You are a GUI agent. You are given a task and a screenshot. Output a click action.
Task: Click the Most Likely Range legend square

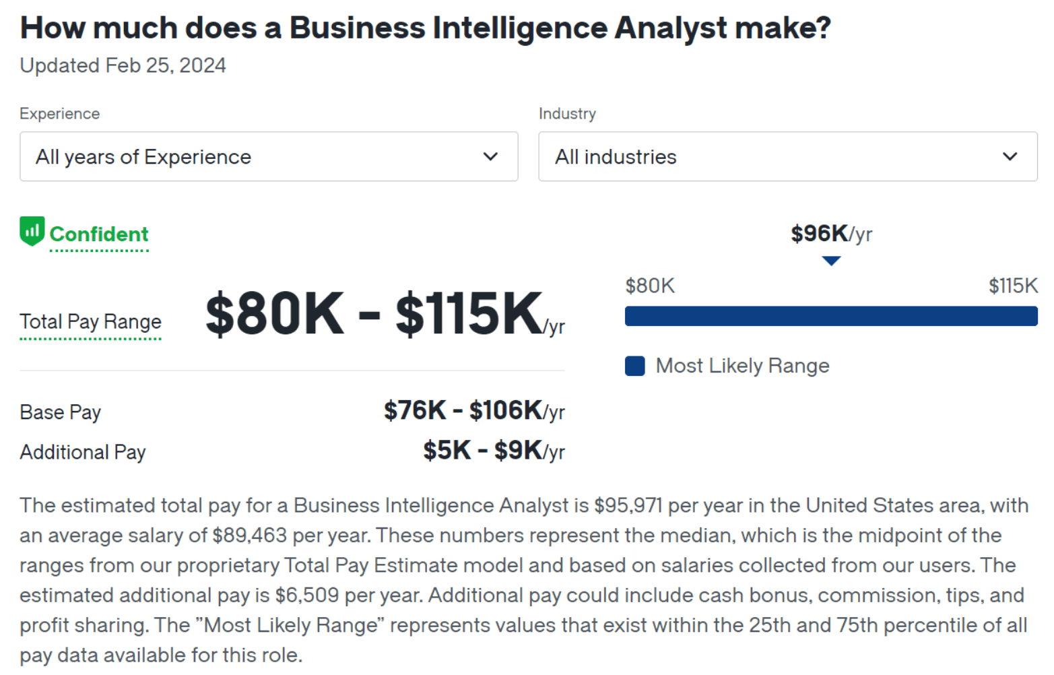(x=634, y=366)
